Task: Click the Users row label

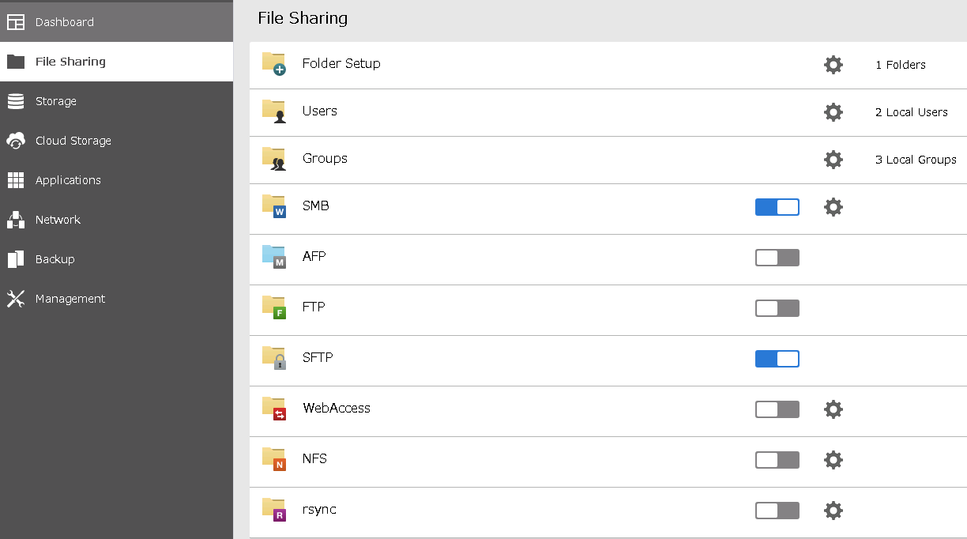Action: pos(319,111)
